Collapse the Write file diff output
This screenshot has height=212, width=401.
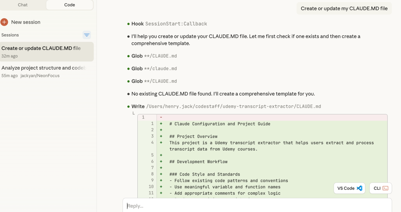[x=134, y=113]
